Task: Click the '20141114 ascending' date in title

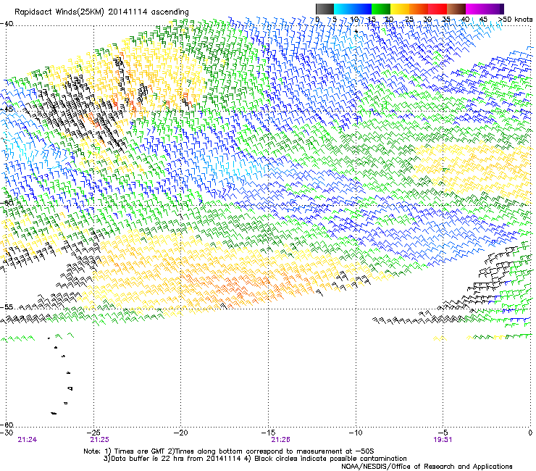Action: [x=148, y=12]
